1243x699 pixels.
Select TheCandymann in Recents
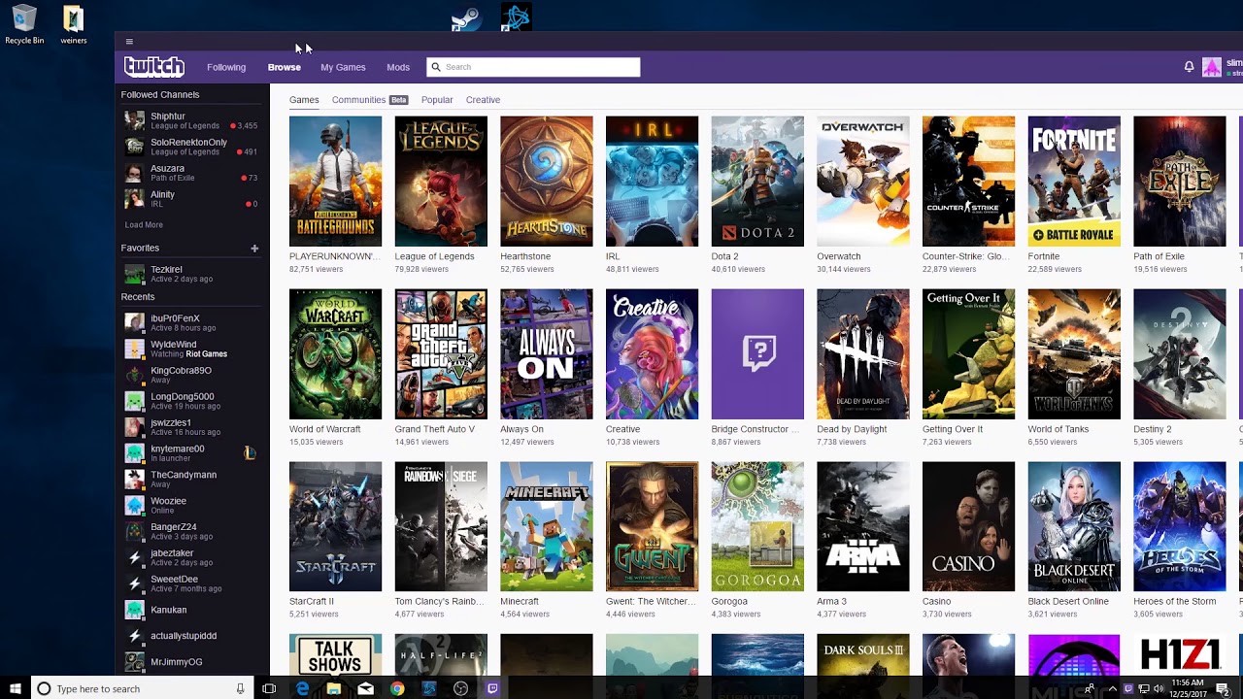coord(191,480)
